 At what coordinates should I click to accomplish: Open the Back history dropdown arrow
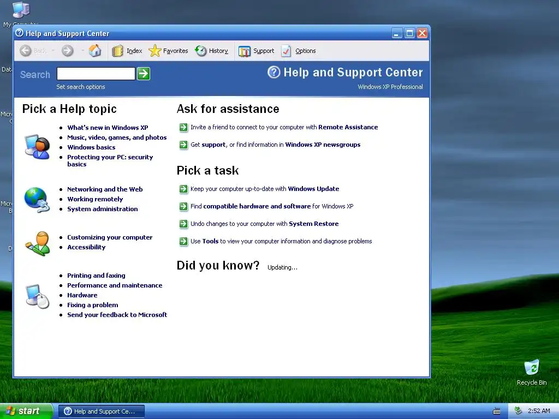53,51
